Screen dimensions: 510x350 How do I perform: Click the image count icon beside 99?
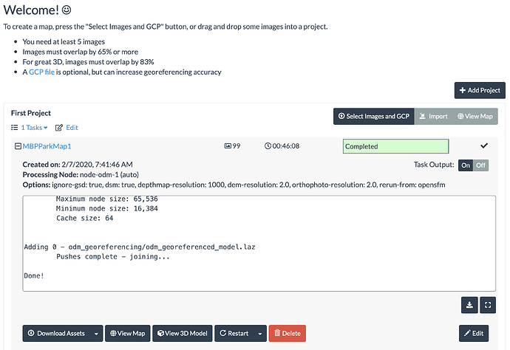227,146
